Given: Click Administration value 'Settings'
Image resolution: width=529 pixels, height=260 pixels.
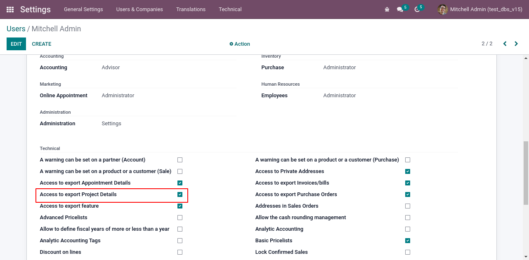Looking at the screenshot, I should 111,124.
